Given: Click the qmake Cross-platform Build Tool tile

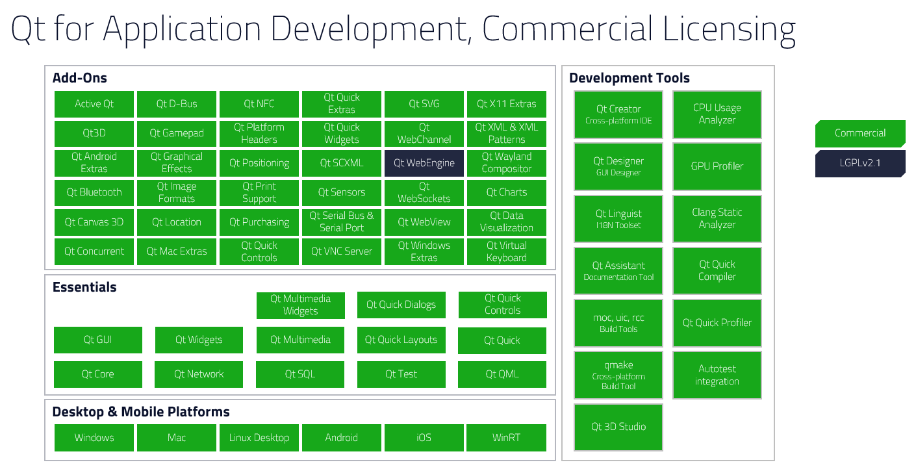Looking at the screenshot, I should [618, 375].
